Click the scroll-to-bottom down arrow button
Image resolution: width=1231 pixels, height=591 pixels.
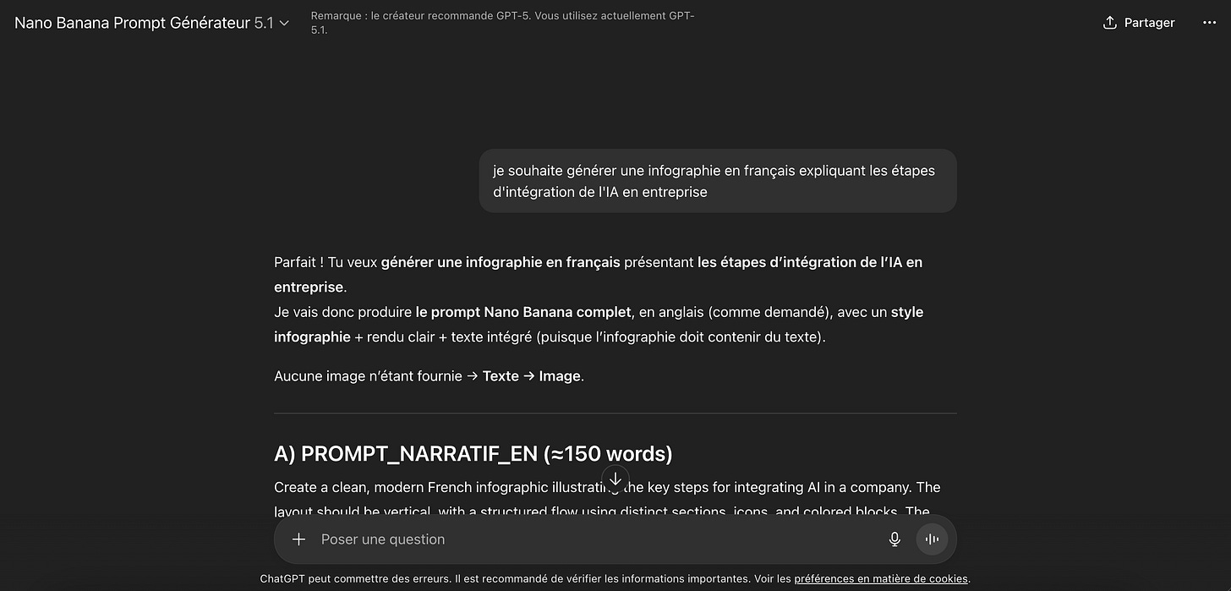(x=615, y=479)
